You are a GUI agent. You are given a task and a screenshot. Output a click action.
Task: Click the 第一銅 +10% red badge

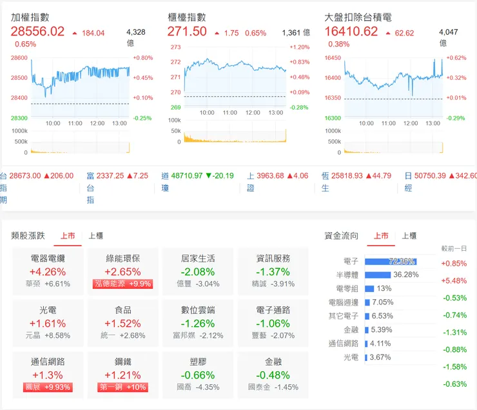click(x=122, y=387)
